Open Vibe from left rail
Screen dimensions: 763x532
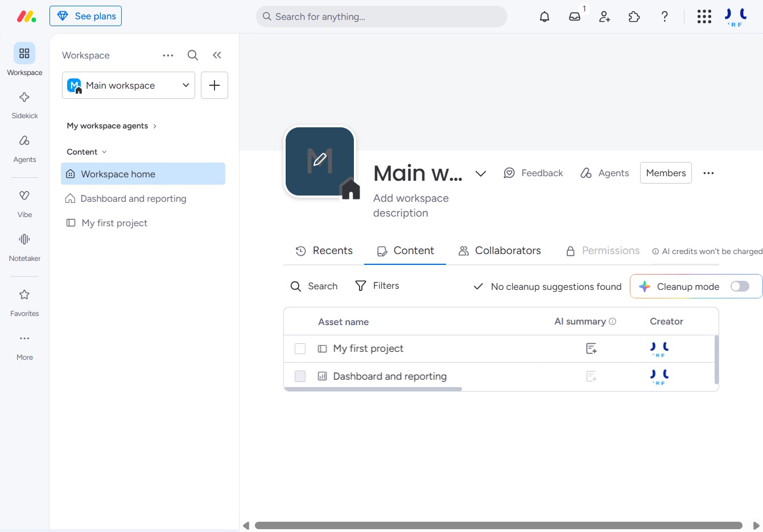24,203
